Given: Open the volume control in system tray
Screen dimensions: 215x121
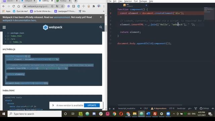Looking at the screenshot, I should (189, 114).
